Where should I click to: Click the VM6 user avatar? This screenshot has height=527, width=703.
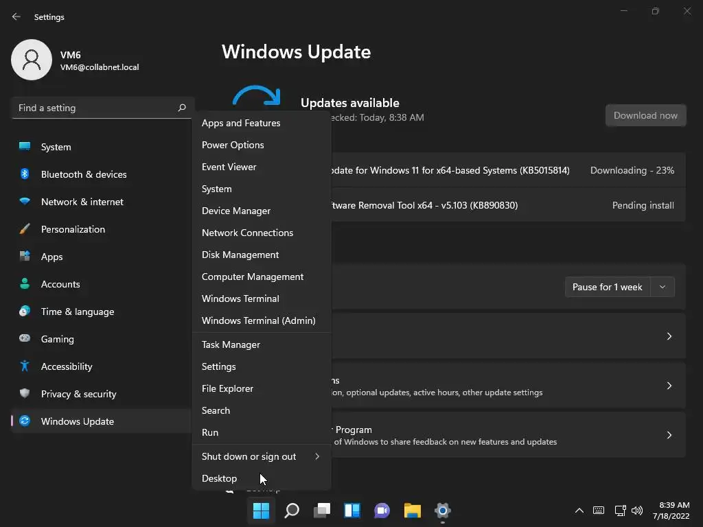pyautogui.click(x=32, y=60)
